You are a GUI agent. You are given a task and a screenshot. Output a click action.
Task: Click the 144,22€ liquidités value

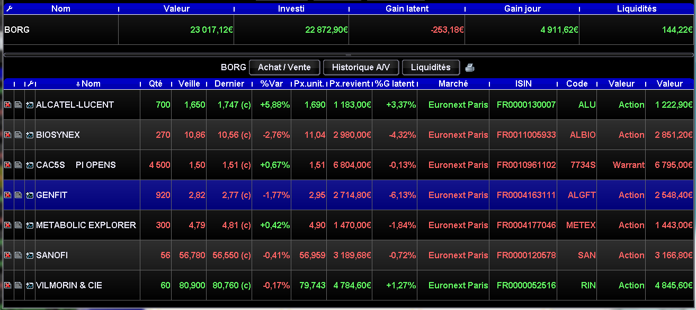click(x=677, y=30)
